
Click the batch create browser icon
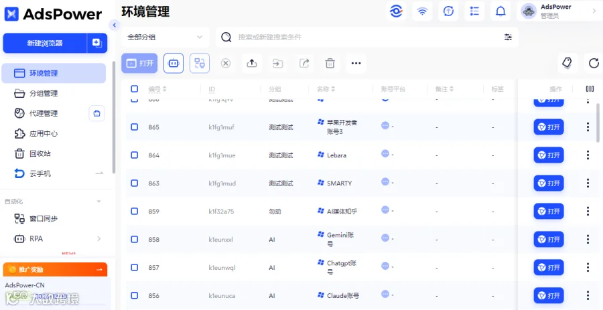(x=97, y=43)
